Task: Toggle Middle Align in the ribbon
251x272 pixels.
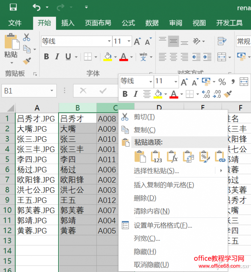Action: tap(174, 41)
